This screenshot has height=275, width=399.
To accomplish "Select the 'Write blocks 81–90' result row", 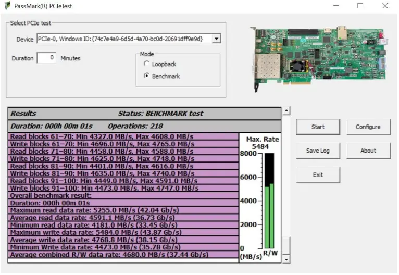I will coord(123,173).
